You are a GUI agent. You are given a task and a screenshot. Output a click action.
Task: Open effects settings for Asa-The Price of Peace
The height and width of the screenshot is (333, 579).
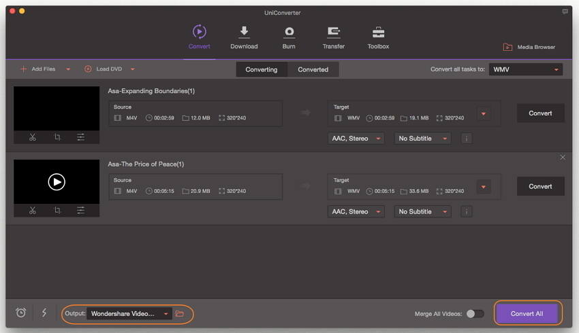(80, 211)
